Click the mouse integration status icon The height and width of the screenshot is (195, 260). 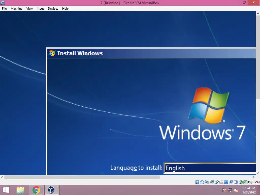pyautogui.click(x=241, y=182)
